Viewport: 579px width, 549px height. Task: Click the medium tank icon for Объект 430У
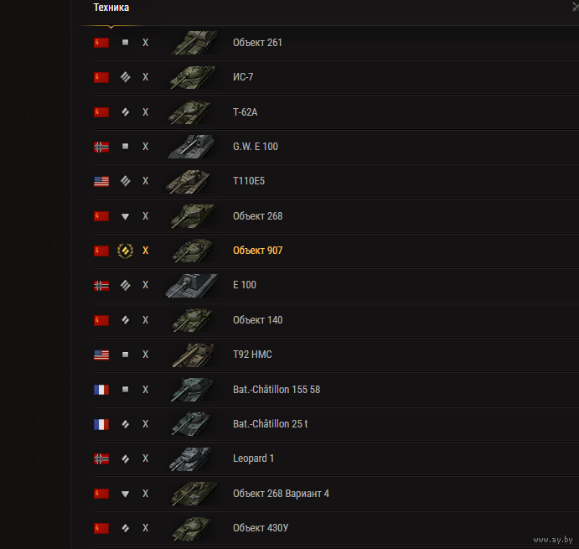(x=125, y=528)
